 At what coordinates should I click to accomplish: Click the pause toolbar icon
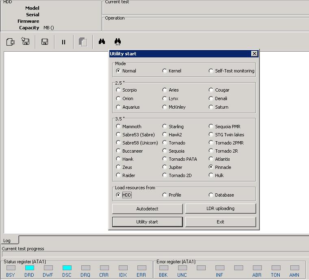pyautogui.click(x=63, y=42)
